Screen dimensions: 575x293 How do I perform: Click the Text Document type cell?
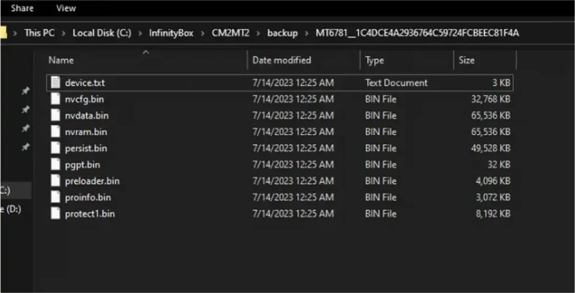396,83
